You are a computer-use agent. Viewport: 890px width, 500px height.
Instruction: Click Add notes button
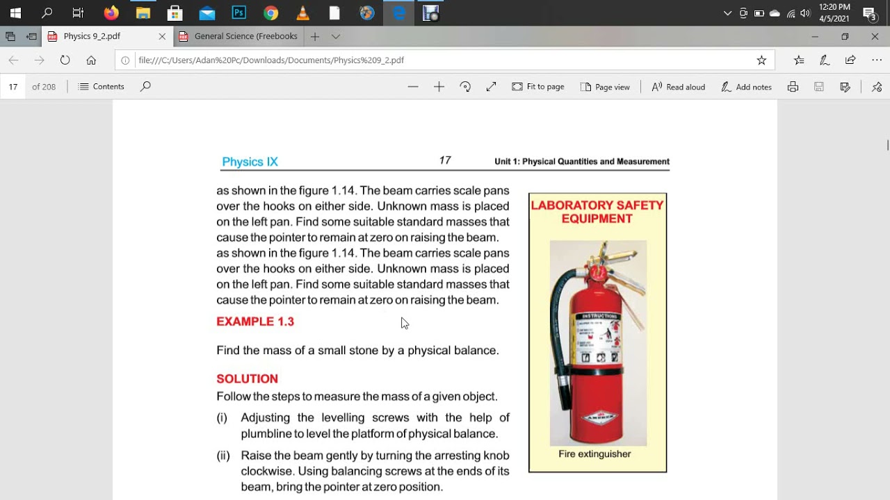pos(747,87)
